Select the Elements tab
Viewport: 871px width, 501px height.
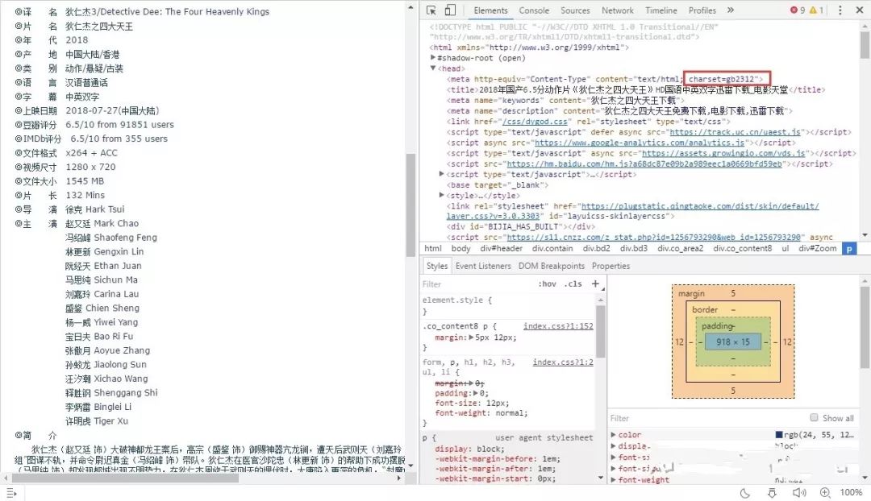[490, 10]
